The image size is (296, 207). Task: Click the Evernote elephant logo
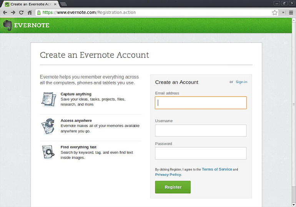pyautogui.click(x=7, y=25)
